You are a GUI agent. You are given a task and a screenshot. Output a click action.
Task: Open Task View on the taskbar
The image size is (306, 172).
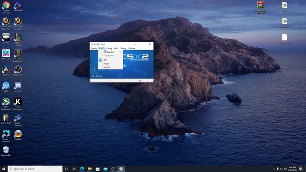coord(74,169)
